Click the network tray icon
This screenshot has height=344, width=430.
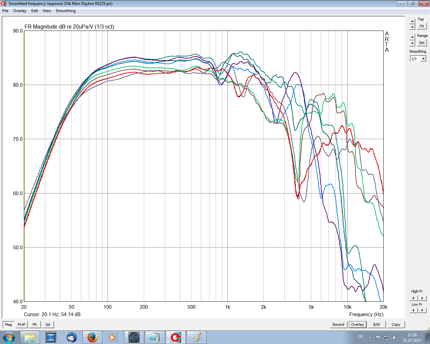click(x=386, y=338)
